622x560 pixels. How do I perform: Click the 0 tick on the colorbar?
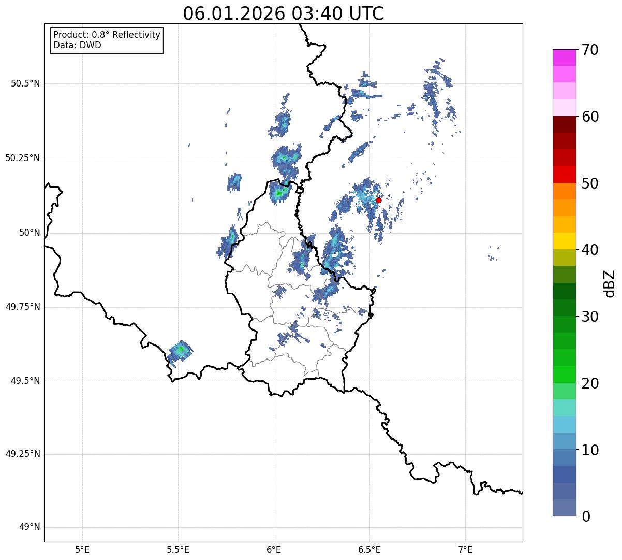click(586, 516)
